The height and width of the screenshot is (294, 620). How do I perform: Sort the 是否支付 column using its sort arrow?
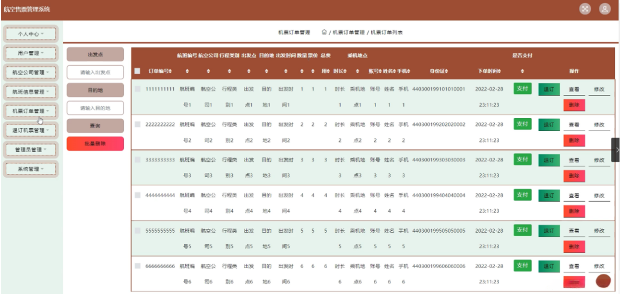tap(522, 71)
